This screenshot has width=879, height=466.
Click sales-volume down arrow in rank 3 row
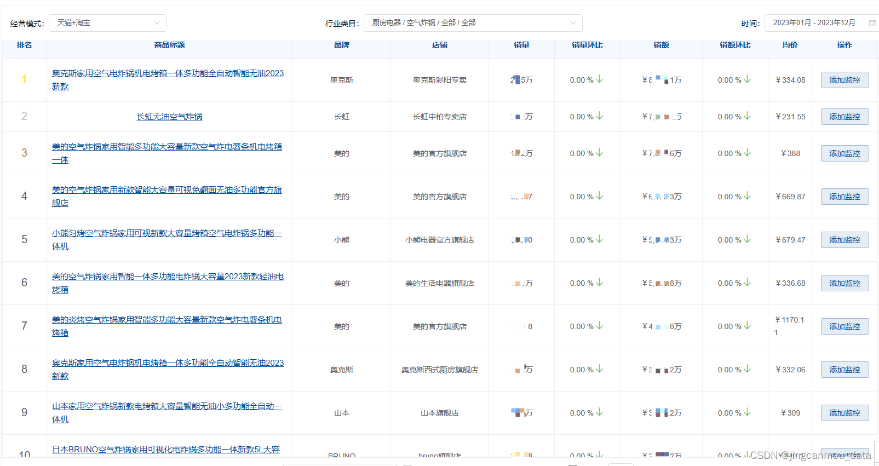click(x=600, y=153)
